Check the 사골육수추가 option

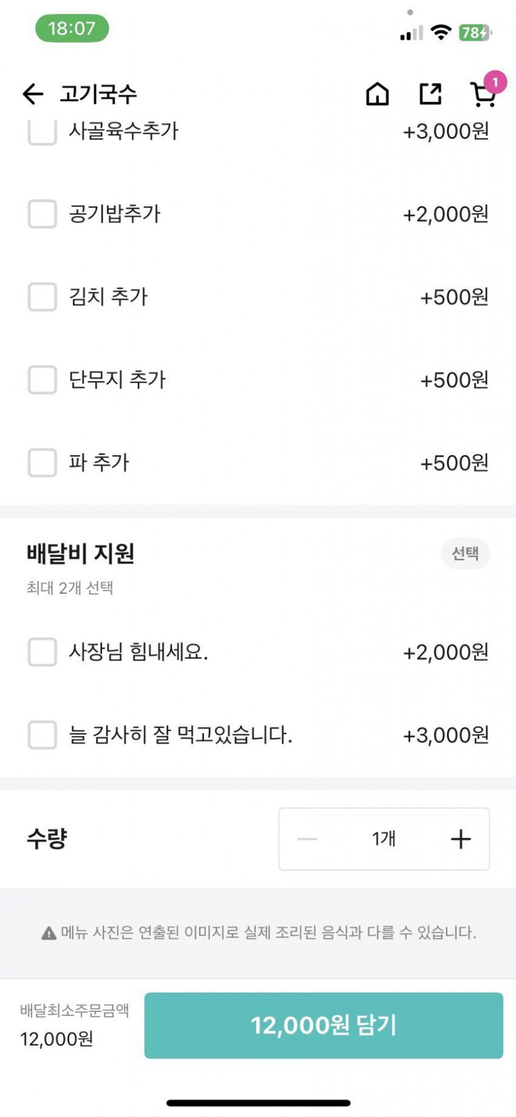tap(42, 132)
